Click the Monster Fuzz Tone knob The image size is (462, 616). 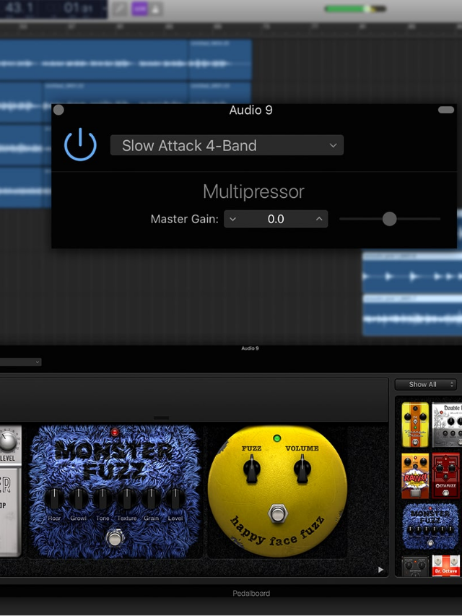click(x=103, y=498)
